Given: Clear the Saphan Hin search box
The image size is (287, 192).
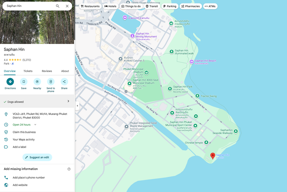Looking at the screenshot, I should point(67,6).
